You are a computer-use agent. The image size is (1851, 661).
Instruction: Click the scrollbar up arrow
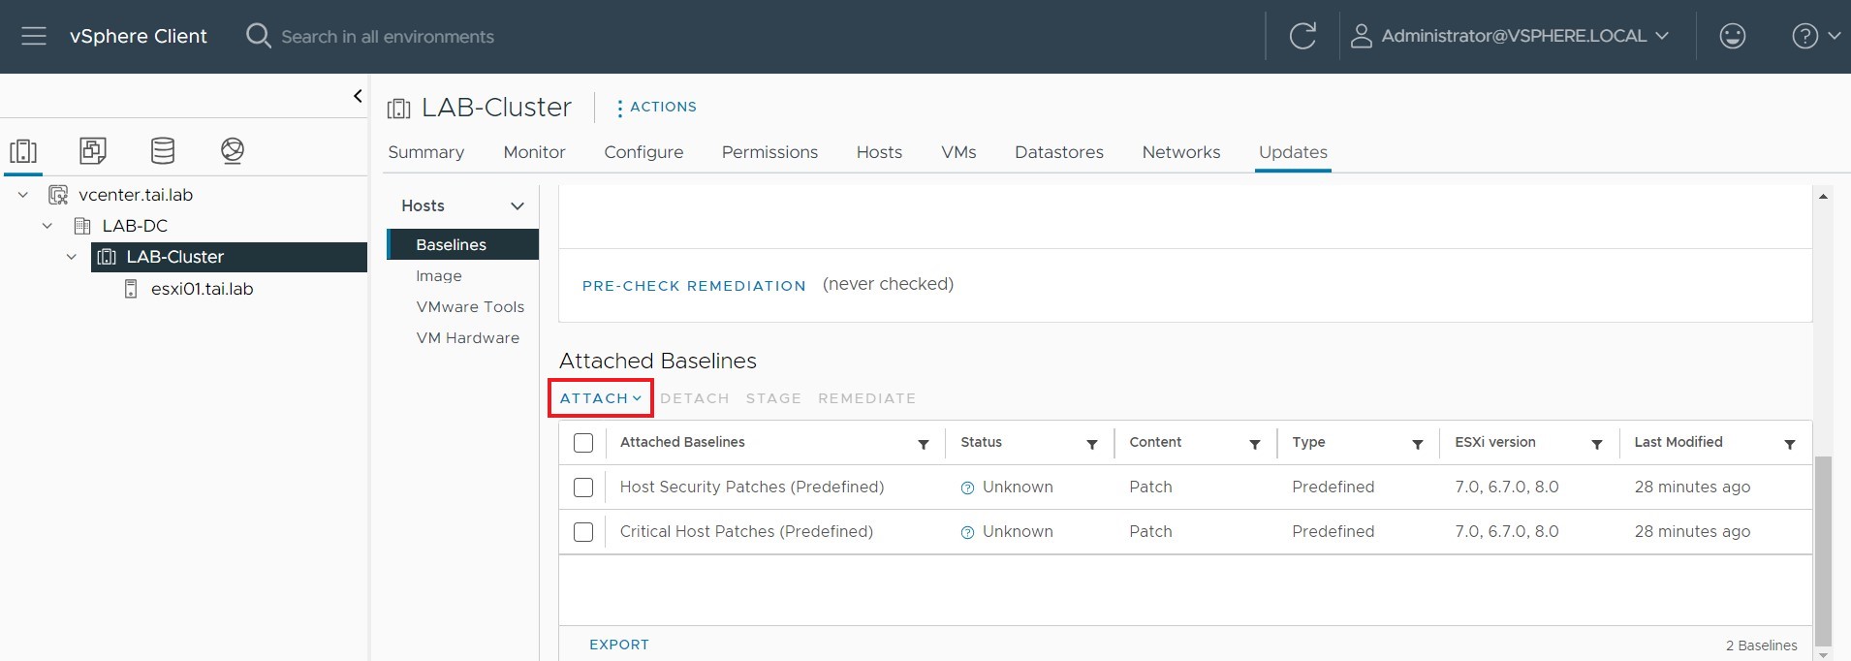pyautogui.click(x=1823, y=196)
